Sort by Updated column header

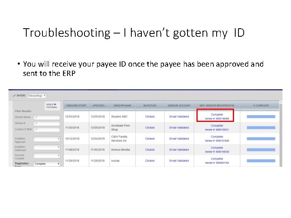tap(99, 106)
